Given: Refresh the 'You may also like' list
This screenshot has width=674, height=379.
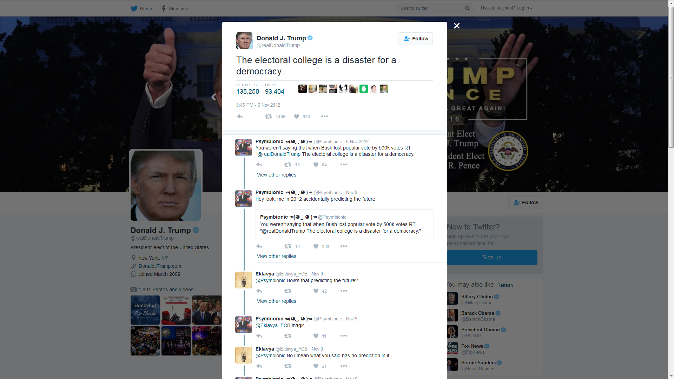Looking at the screenshot, I should tap(505, 285).
